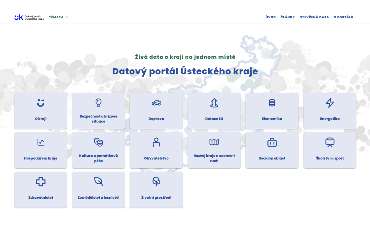
Task: Click the folded map icon for Rozvoj kraje
Action: [x=214, y=142]
